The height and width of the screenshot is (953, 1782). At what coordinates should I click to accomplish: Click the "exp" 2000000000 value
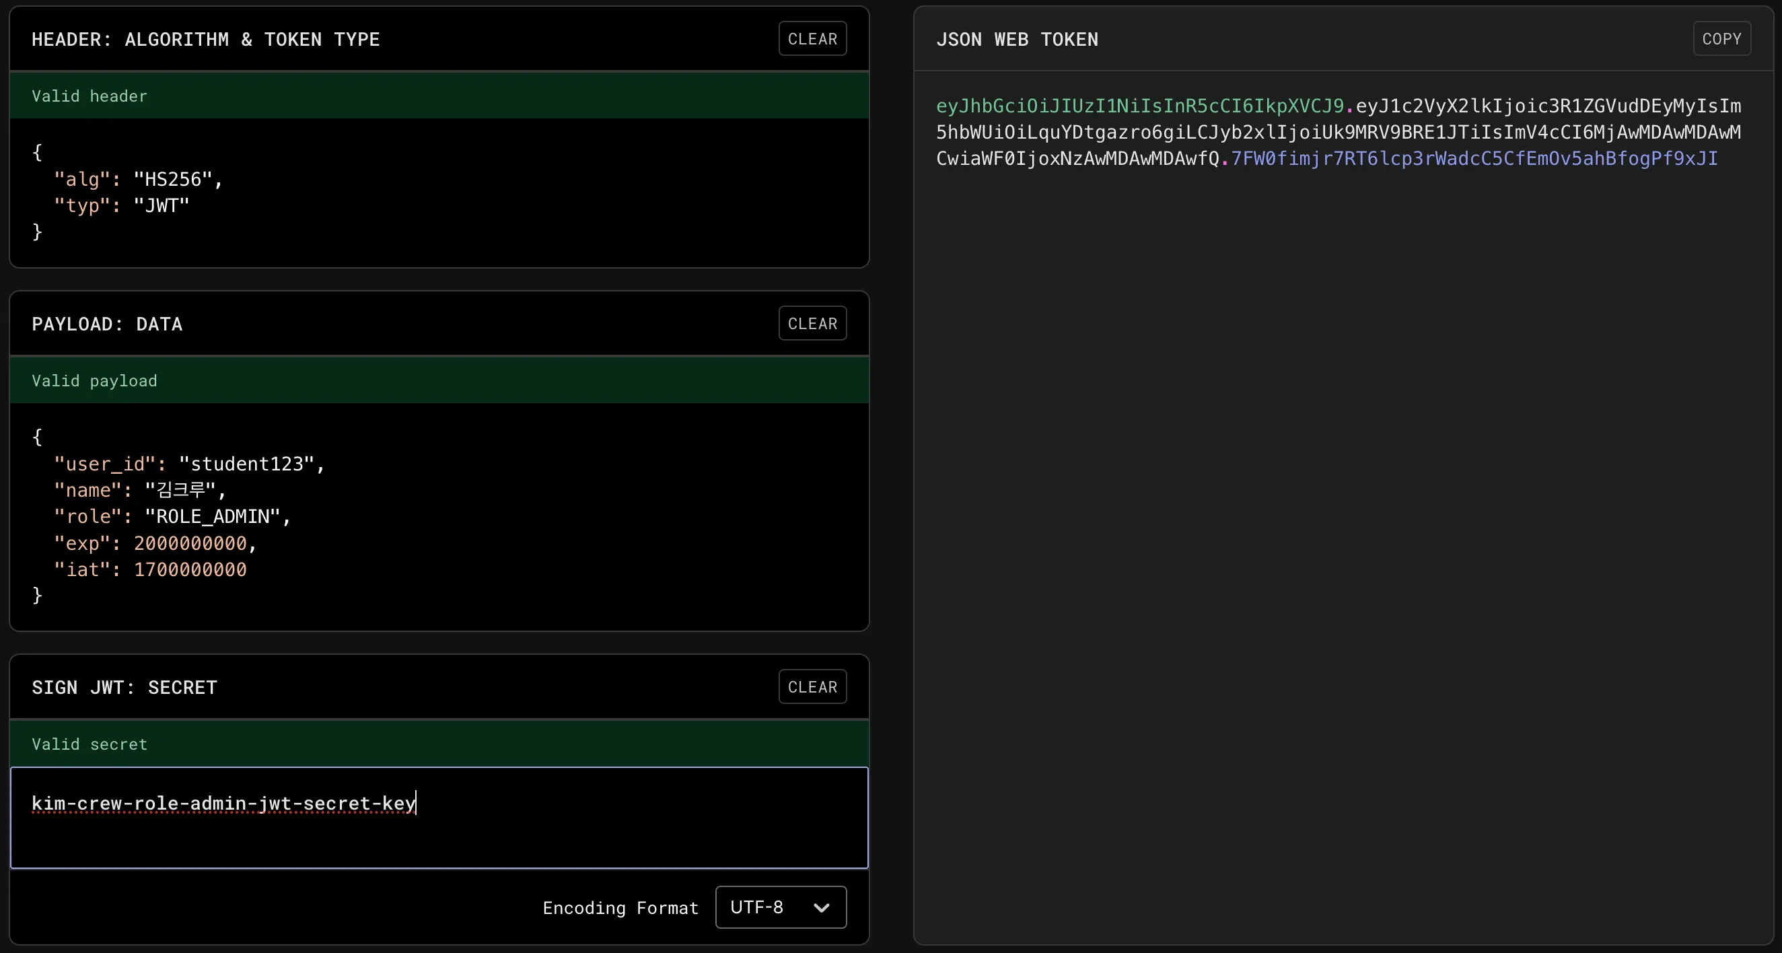tap(190, 543)
